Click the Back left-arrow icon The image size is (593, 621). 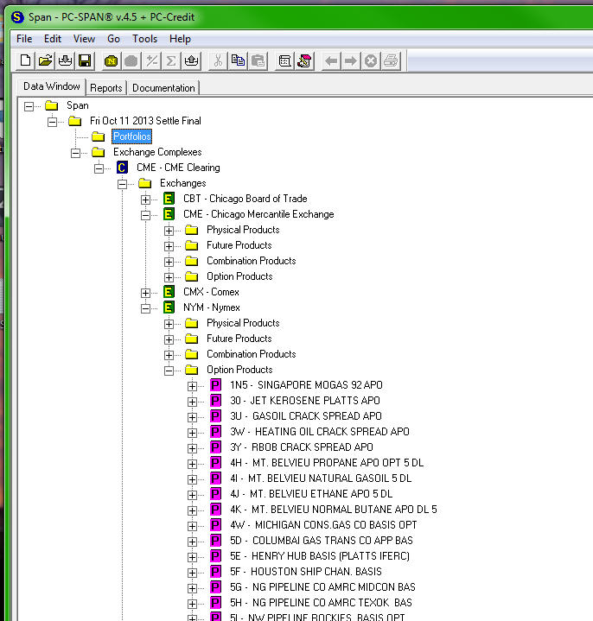(x=331, y=60)
